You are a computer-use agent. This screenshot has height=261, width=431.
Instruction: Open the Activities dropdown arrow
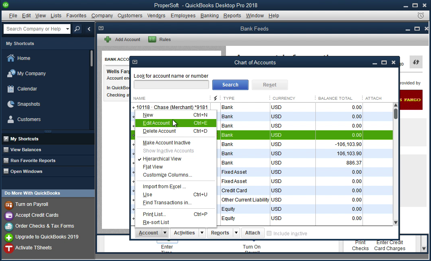pyautogui.click(x=202, y=233)
